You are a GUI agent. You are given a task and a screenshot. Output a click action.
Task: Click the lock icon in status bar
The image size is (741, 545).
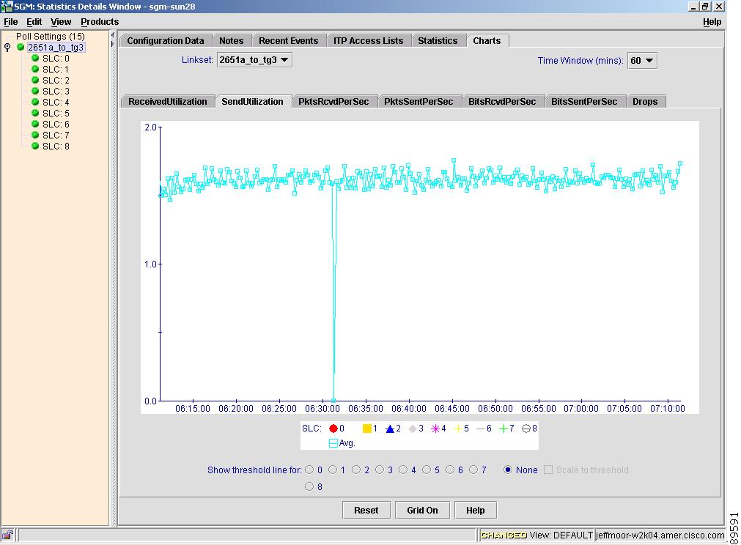[7, 535]
